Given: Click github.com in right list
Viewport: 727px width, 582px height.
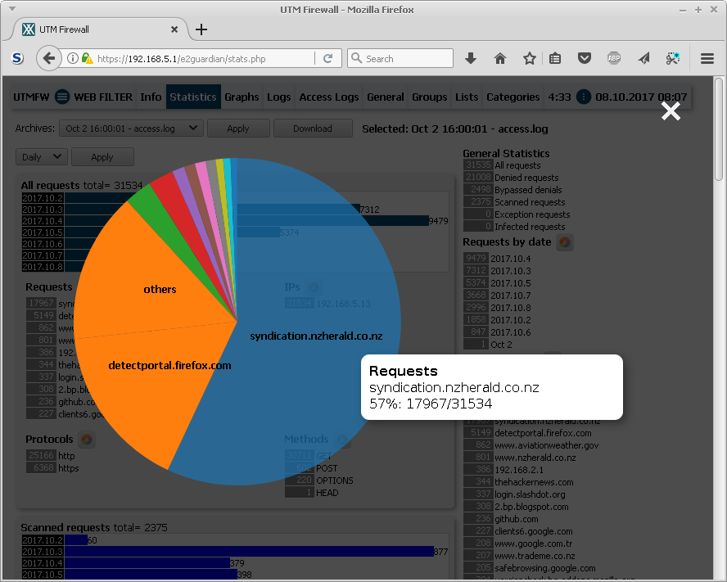Looking at the screenshot, I should 516,519.
